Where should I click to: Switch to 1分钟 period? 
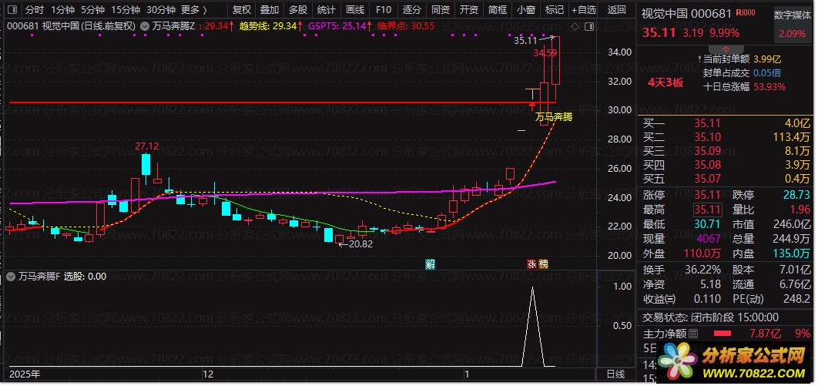click(62, 9)
